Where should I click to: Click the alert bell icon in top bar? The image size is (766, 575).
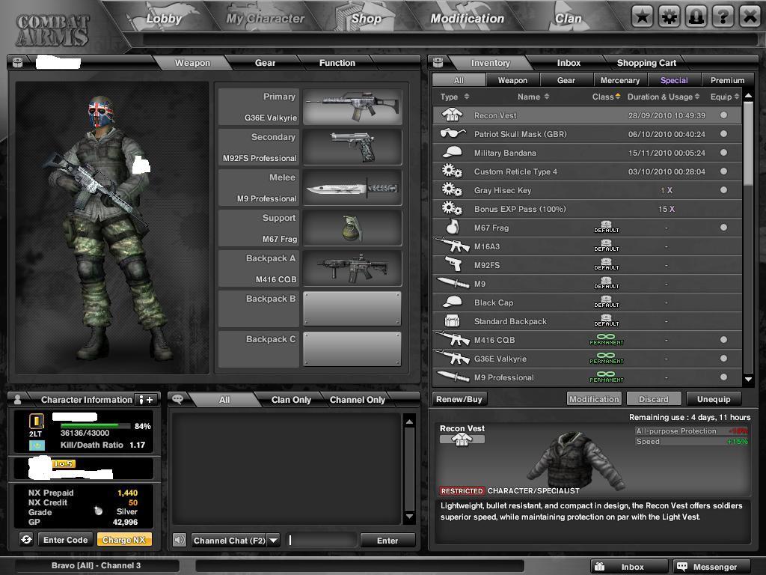point(696,18)
